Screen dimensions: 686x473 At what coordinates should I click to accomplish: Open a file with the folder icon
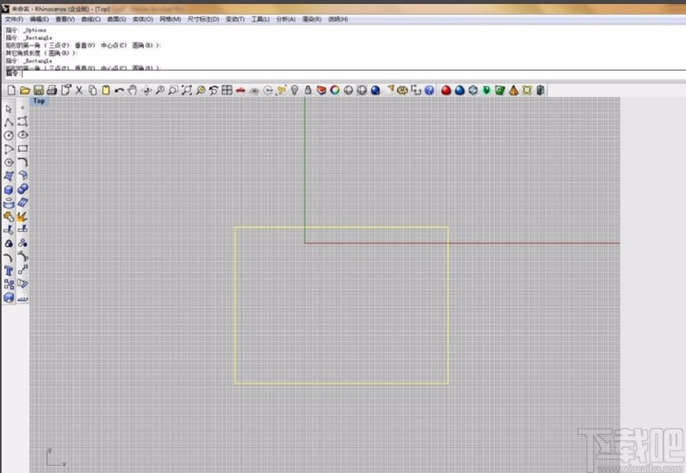click(25, 90)
